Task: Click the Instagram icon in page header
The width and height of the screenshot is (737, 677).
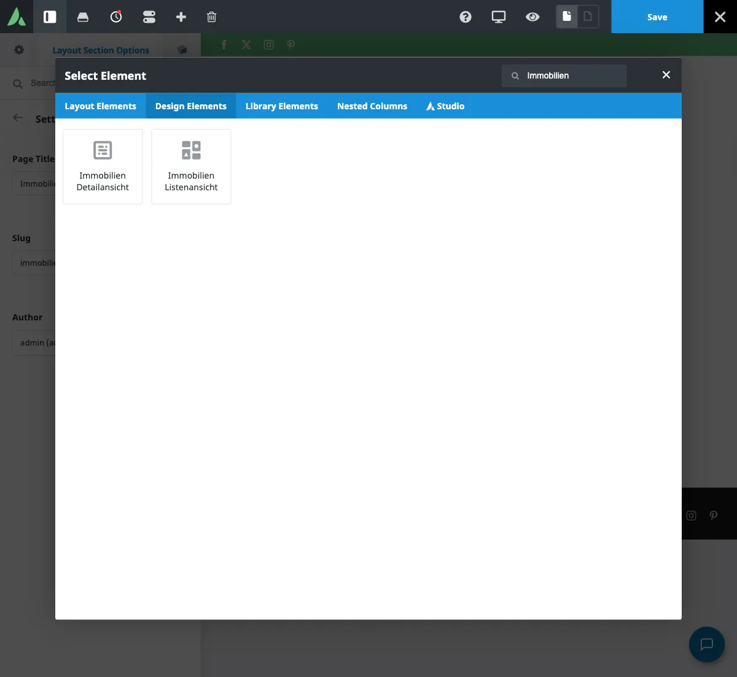Action: pos(268,45)
